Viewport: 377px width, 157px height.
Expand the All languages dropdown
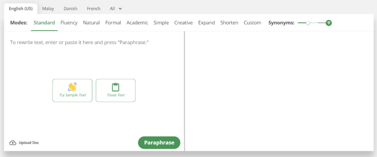(x=116, y=8)
